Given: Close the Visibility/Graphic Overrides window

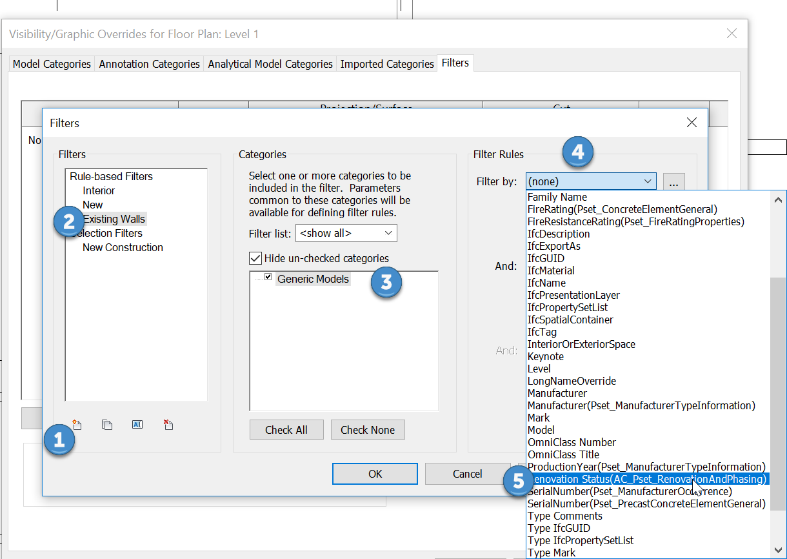Looking at the screenshot, I should pos(732,34).
